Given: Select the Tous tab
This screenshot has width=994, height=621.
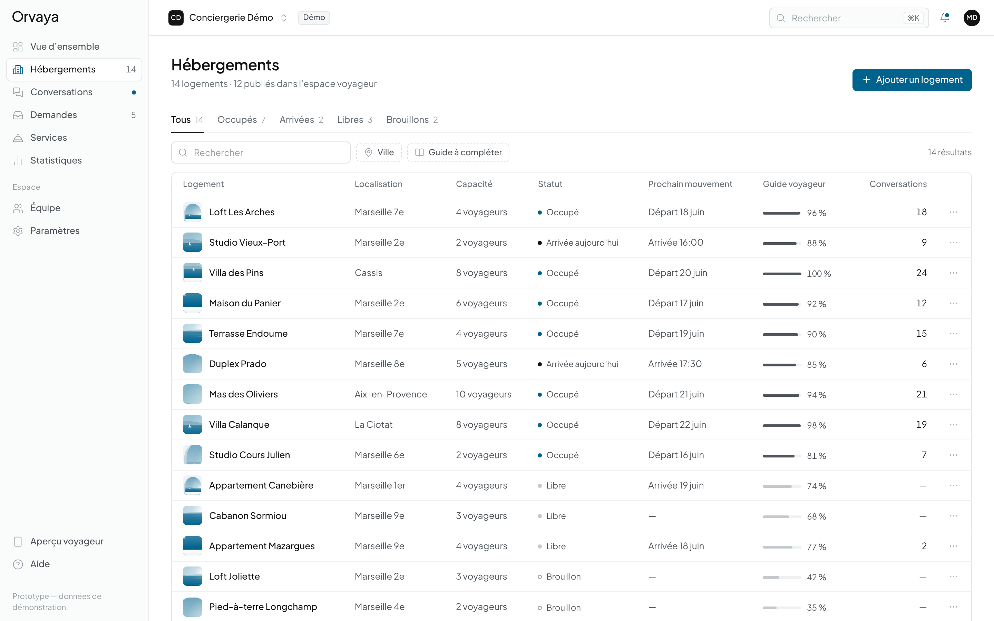Looking at the screenshot, I should tap(187, 120).
